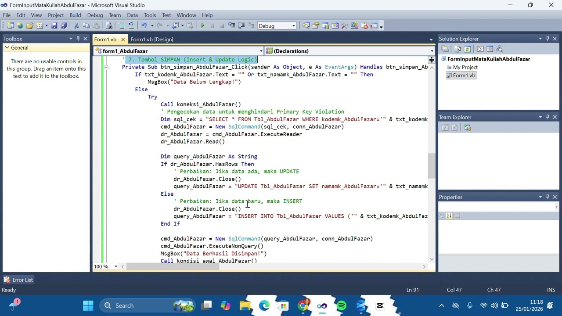Screen dimensions: 562x316
Task: Click the Open File folder icon
Action: coord(29,26)
